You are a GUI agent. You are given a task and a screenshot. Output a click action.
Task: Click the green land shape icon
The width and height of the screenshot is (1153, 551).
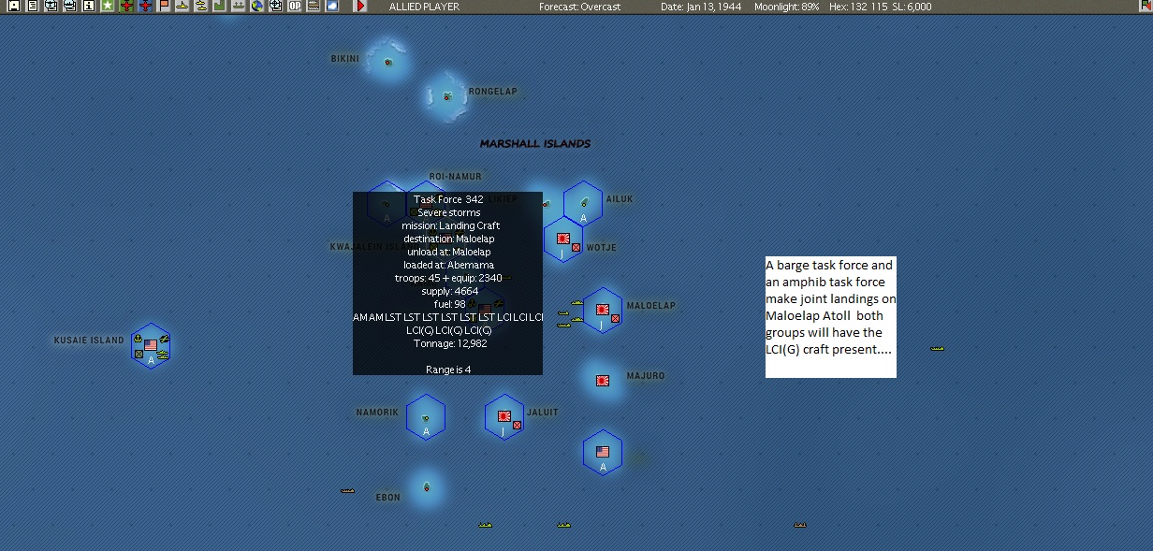pos(219,6)
